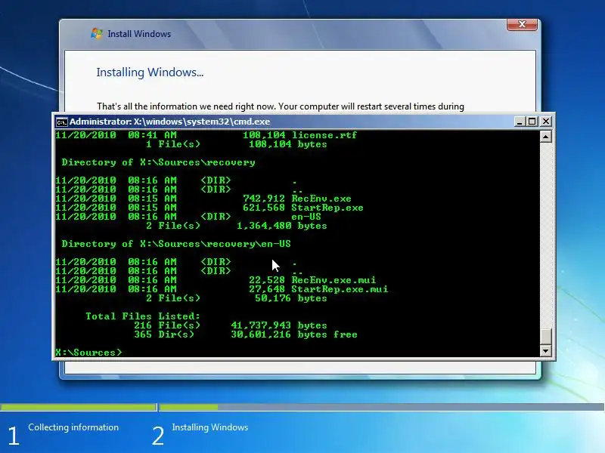Click the Collecting information progress bar
This screenshot has height=453, width=605.
pos(79,407)
